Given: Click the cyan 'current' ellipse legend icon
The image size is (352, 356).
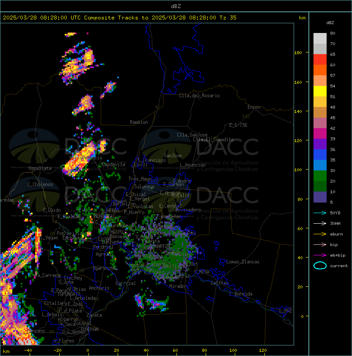Looking at the screenshot, I should (320, 266).
